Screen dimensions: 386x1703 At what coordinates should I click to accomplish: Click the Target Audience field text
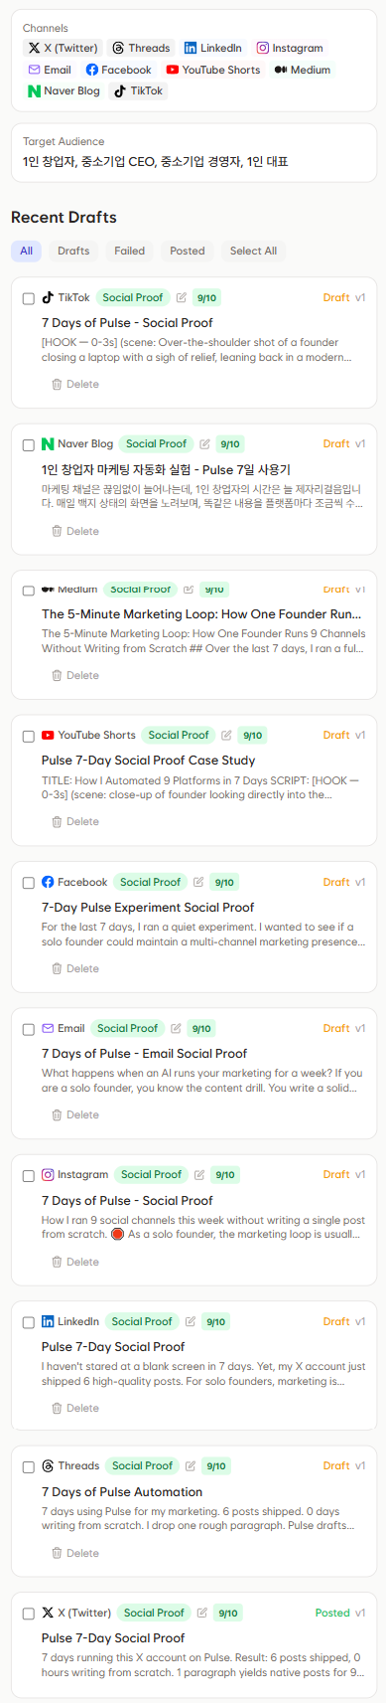tap(156, 161)
